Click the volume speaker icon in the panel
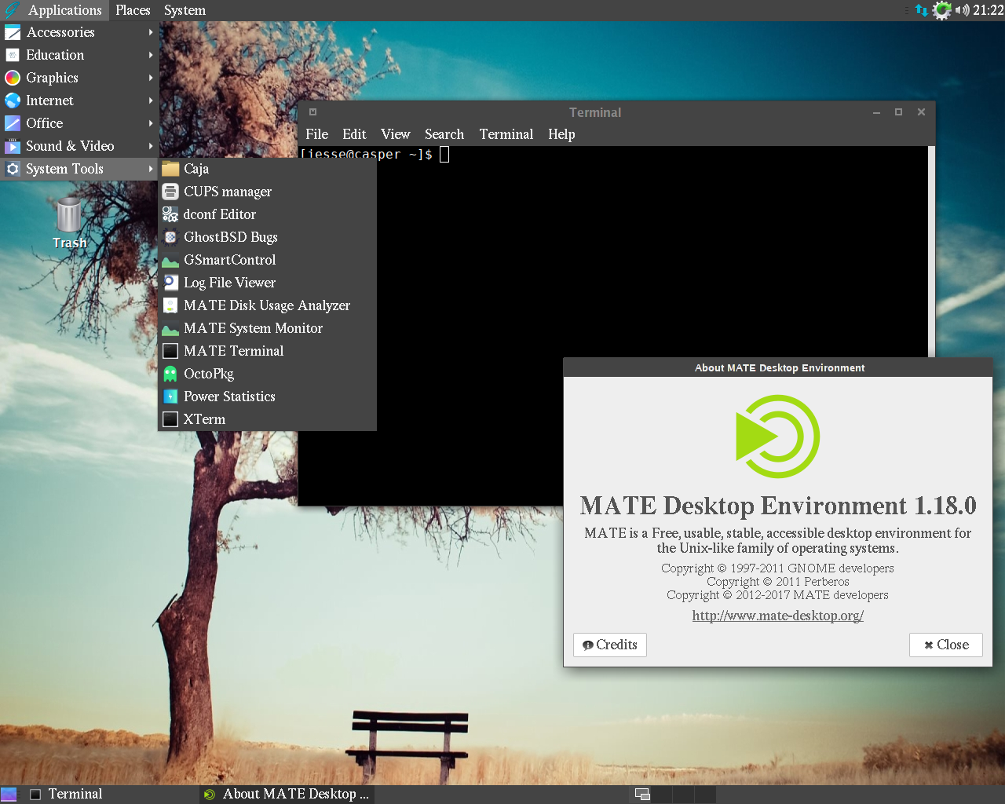1005x804 pixels. 961,10
